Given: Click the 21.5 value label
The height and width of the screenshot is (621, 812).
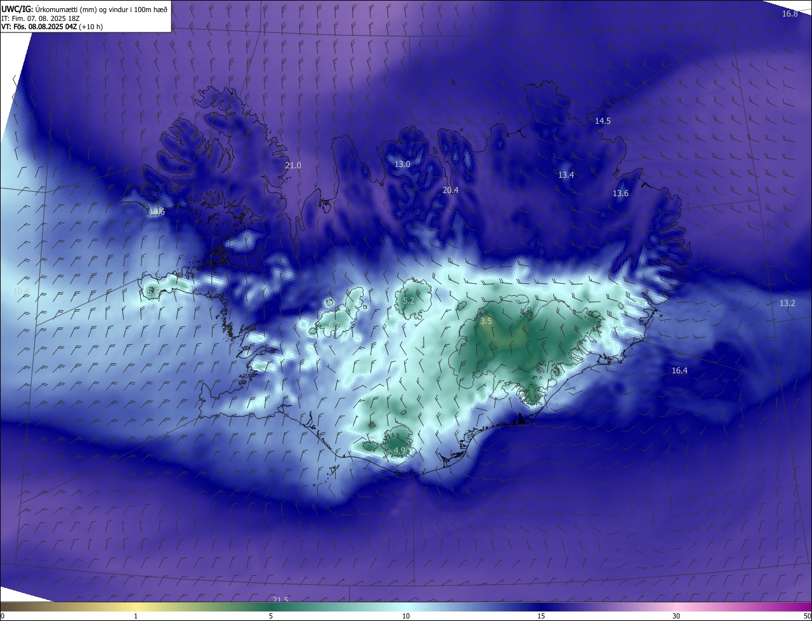Looking at the screenshot, I should pyautogui.click(x=280, y=599).
